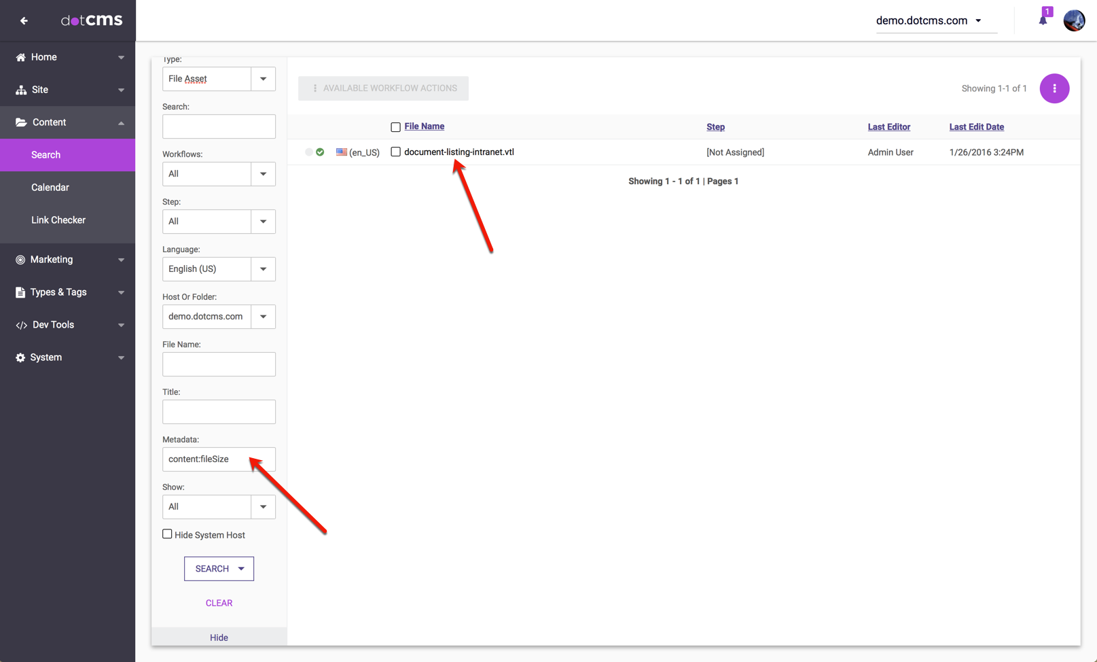Open the Type File Asset dropdown

click(263, 79)
